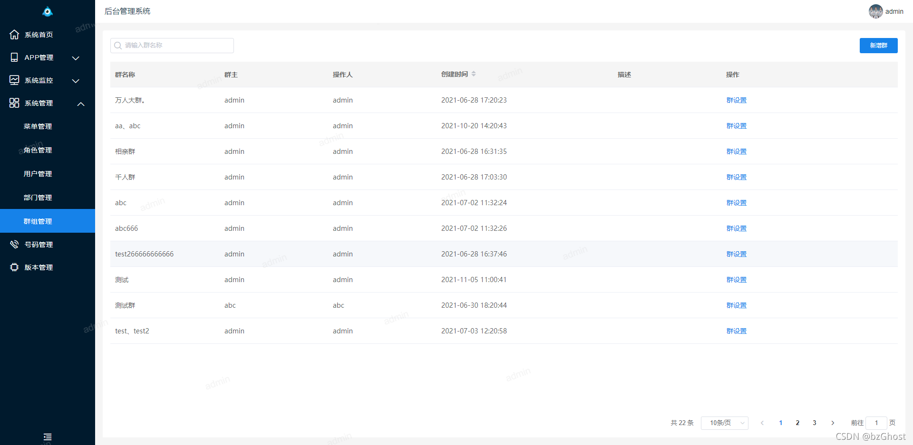The width and height of the screenshot is (913, 445).
Task: Collapse the 系统管理 submenu chevron
Action: [x=81, y=104]
